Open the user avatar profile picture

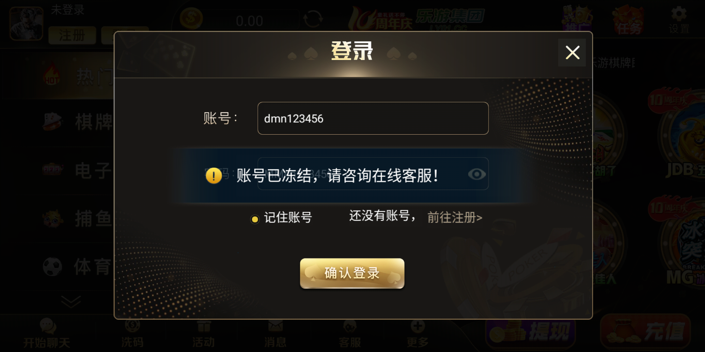point(26,23)
